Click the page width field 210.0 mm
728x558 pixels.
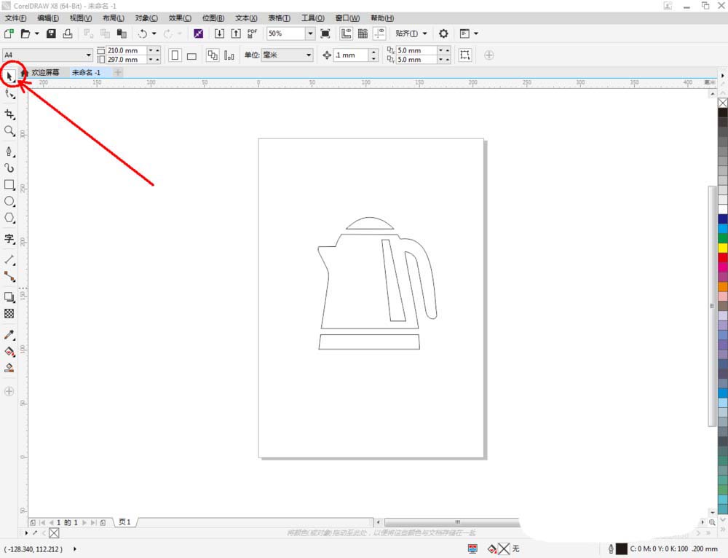click(127, 50)
